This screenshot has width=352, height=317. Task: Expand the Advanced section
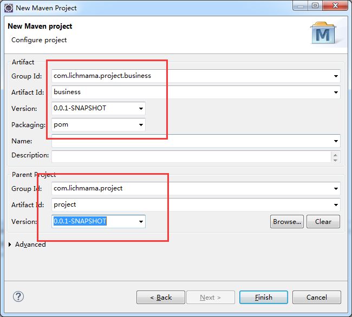(10, 245)
